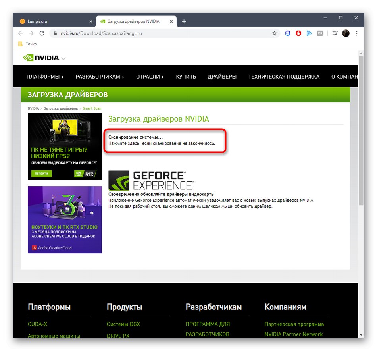Open ПРОГРАММА ДЛЯ РАЗРАБОТЧИКОВ footer link
Viewport: 377px width, 351px height.
(x=208, y=329)
